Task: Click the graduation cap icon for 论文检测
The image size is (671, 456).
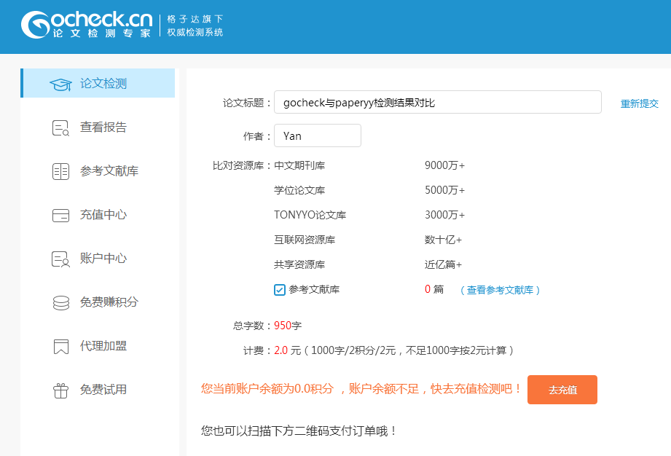Action: [60, 84]
